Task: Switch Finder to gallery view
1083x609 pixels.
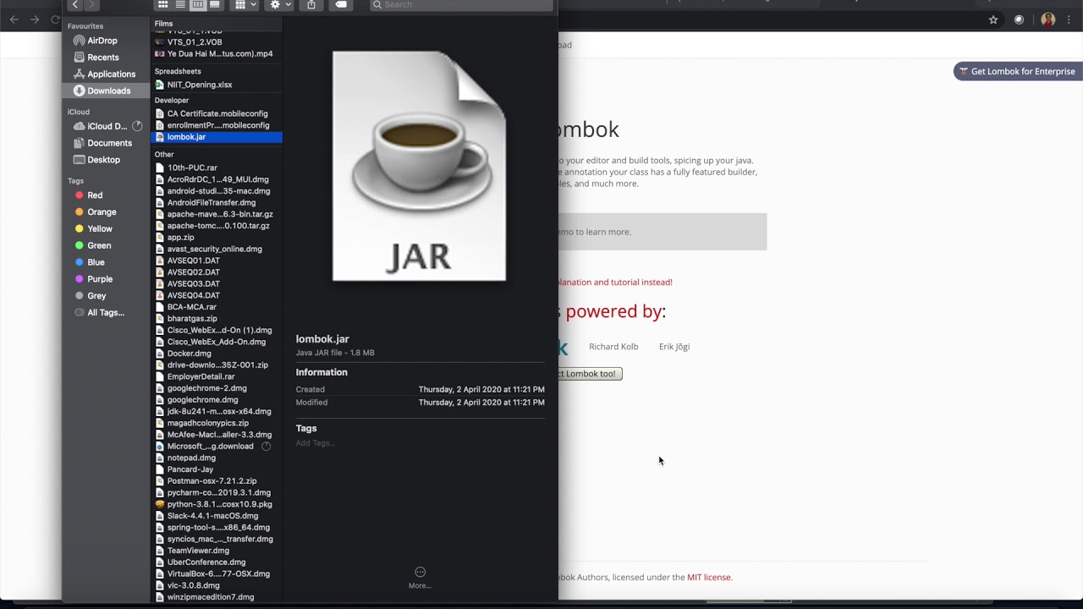Action: 215,5
